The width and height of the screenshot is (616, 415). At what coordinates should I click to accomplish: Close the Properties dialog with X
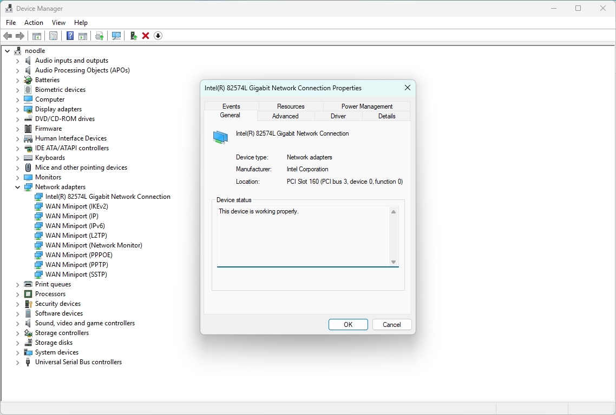[x=408, y=88]
